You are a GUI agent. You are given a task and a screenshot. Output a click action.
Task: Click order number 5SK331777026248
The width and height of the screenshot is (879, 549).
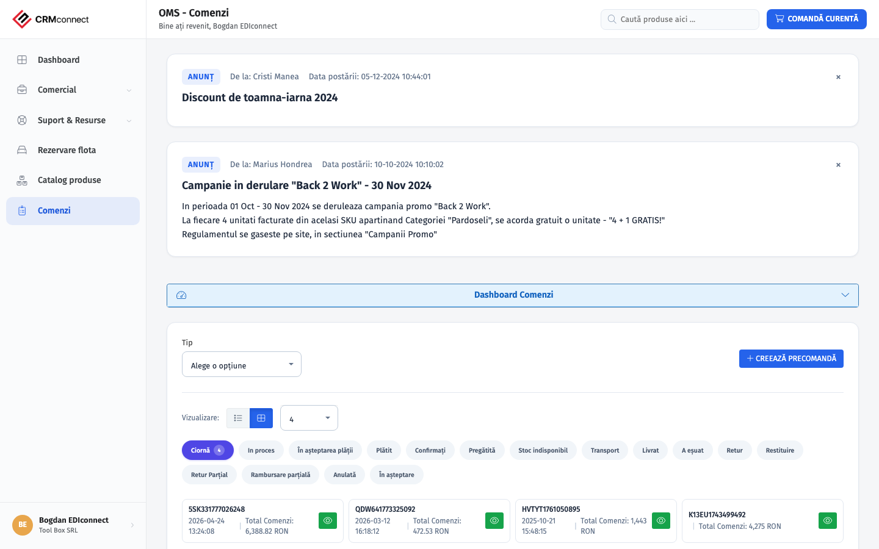point(217,509)
